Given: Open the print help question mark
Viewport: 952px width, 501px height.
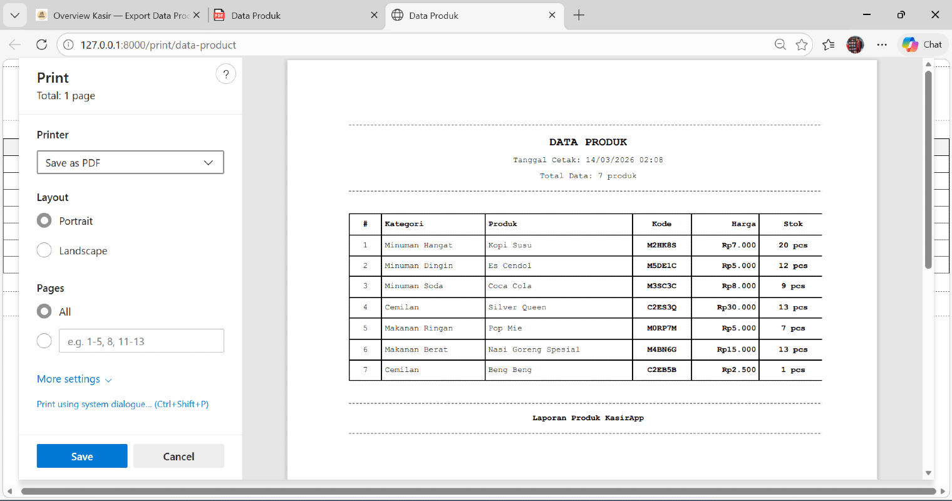Looking at the screenshot, I should pyautogui.click(x=226, y=74).
